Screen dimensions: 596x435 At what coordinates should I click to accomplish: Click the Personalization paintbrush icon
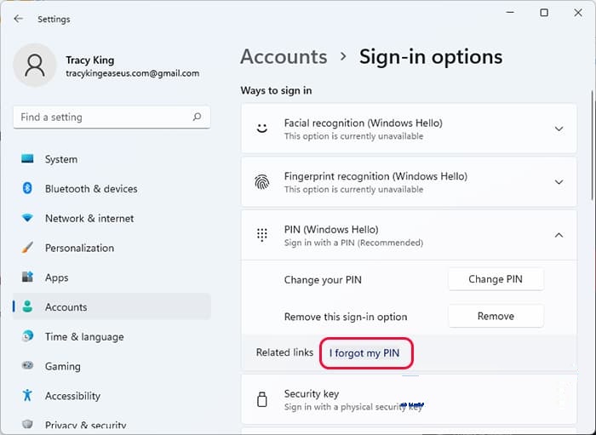pos(27,248)
